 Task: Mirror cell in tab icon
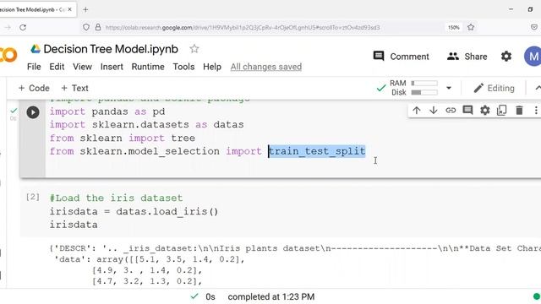501,111
